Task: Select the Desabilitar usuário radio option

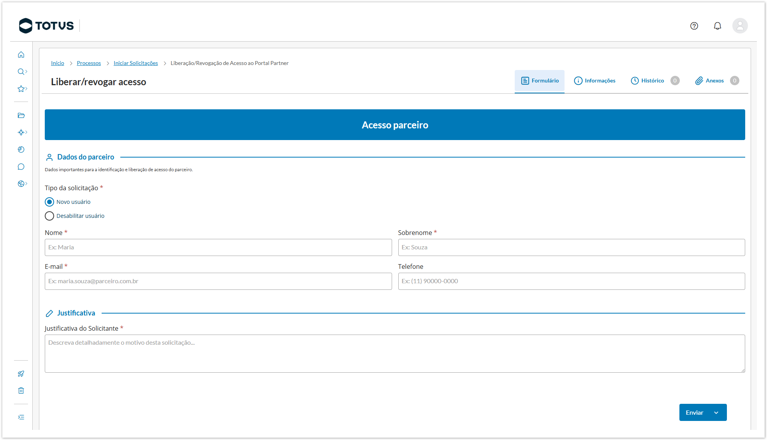Action: [49, 216]
